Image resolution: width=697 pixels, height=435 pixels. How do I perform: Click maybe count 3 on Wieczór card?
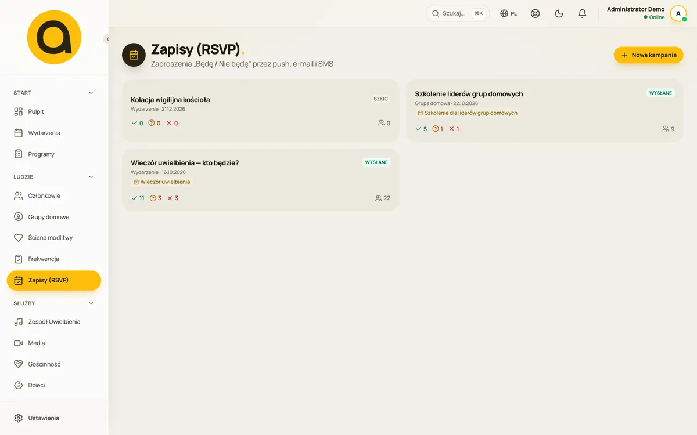click(x=156, y=198)
